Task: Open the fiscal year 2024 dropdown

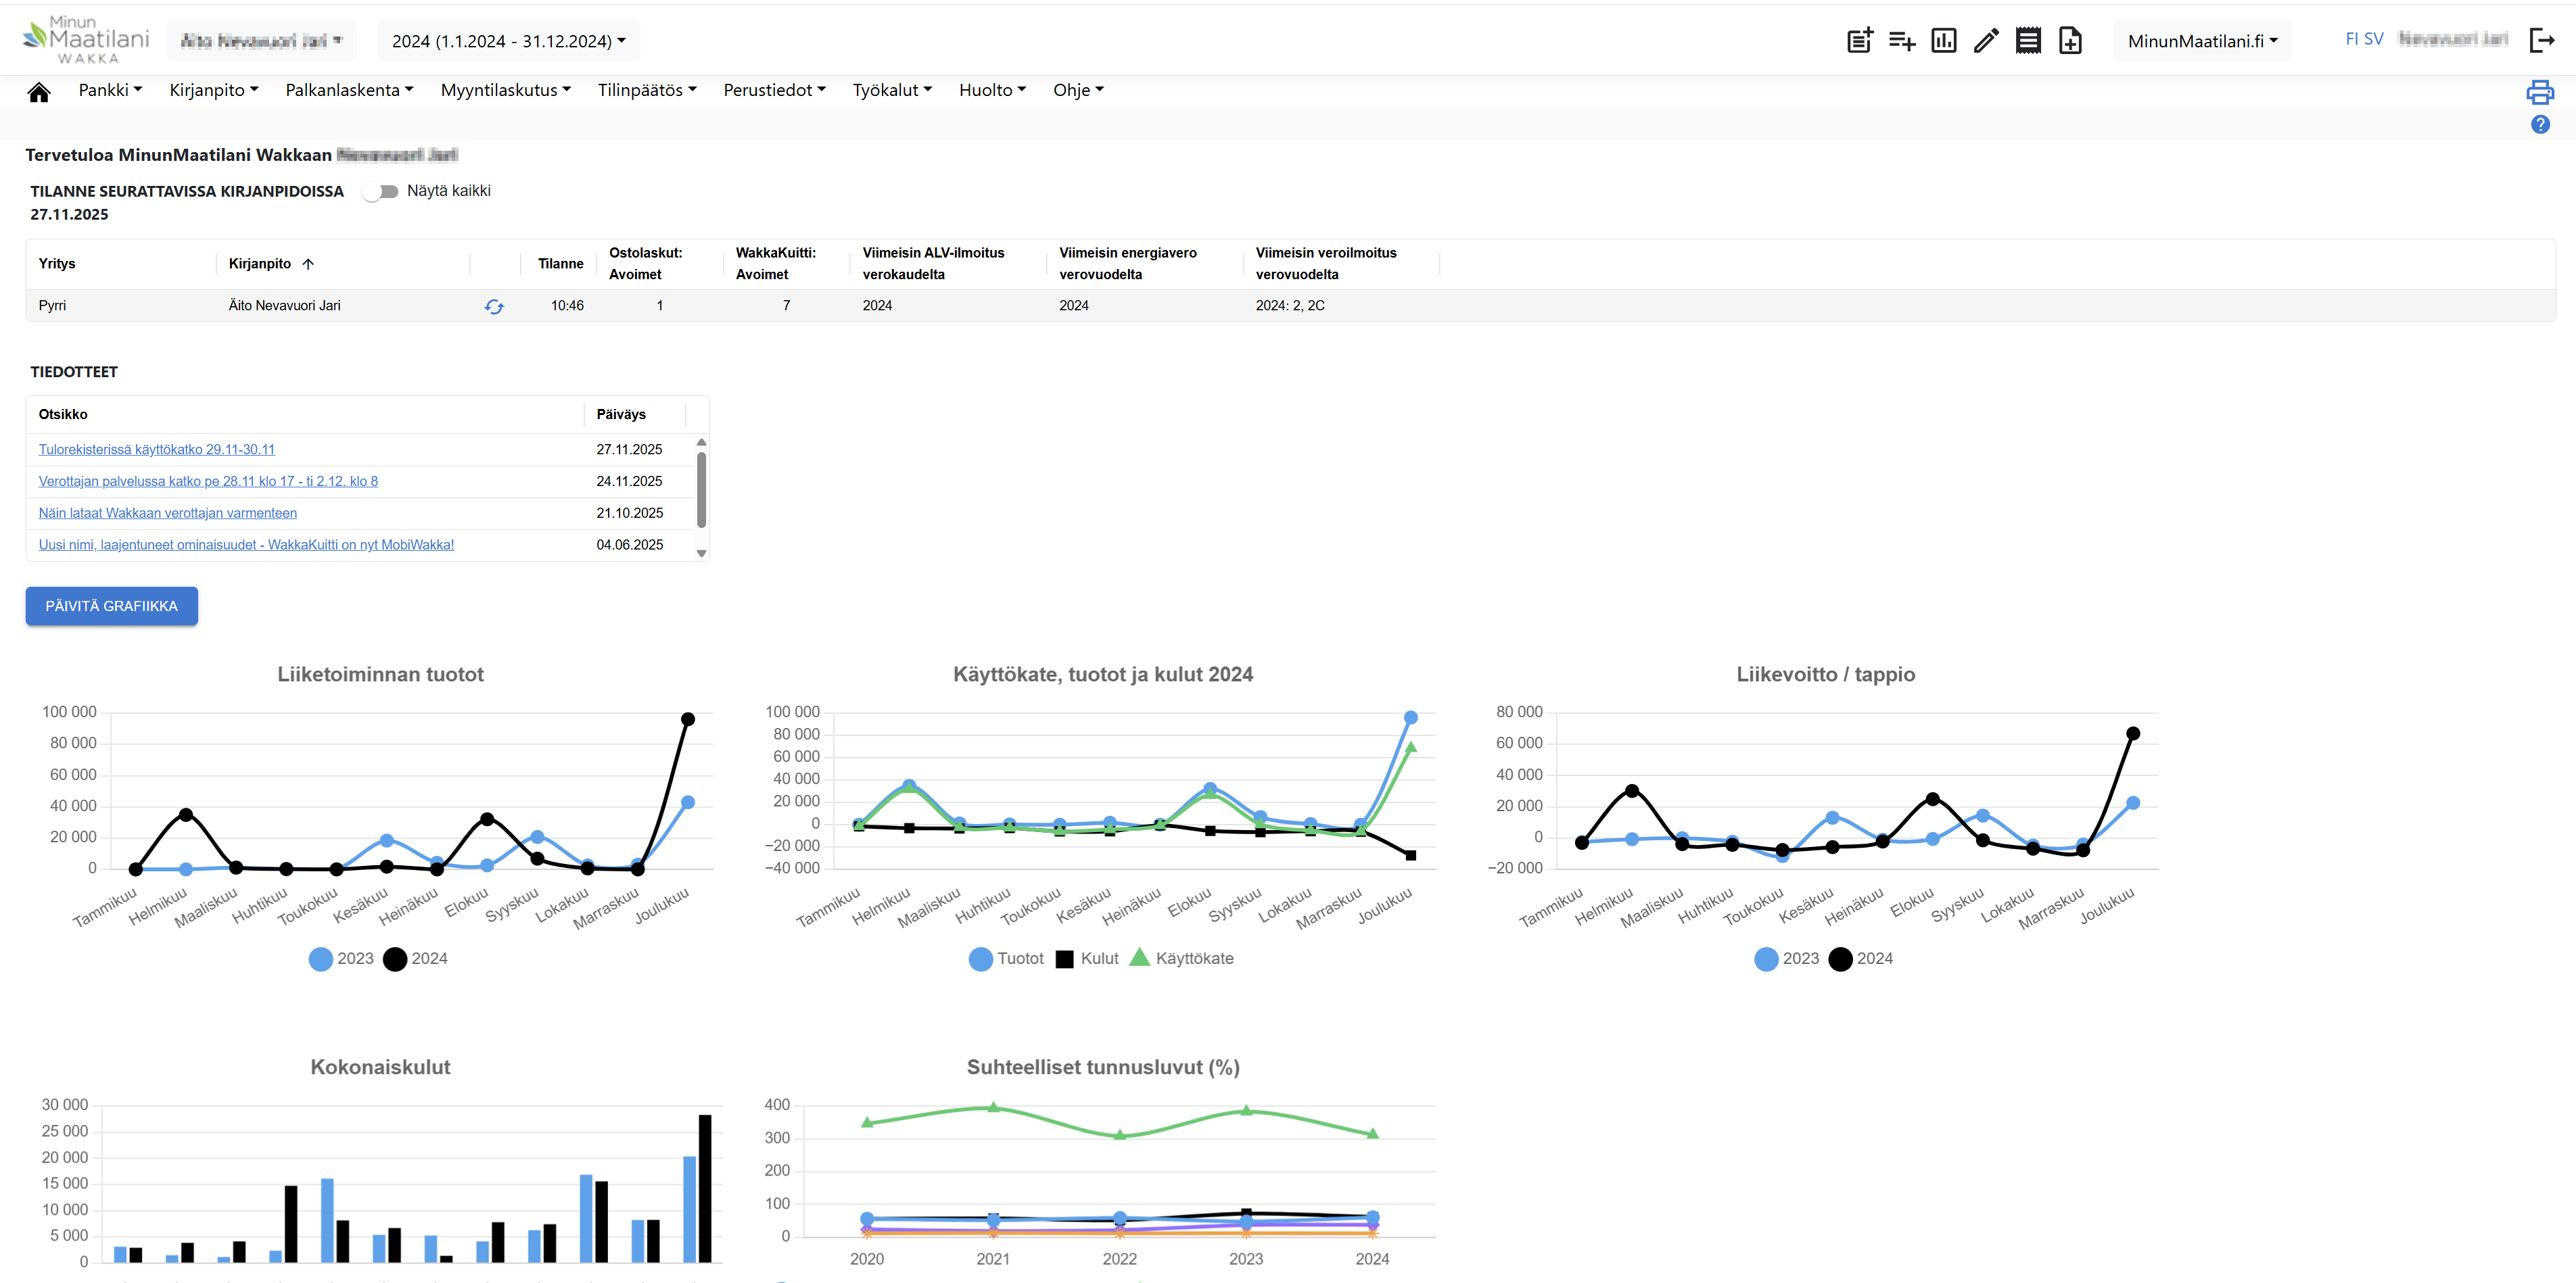Action: pyautogui.click(x=508, y=41)
